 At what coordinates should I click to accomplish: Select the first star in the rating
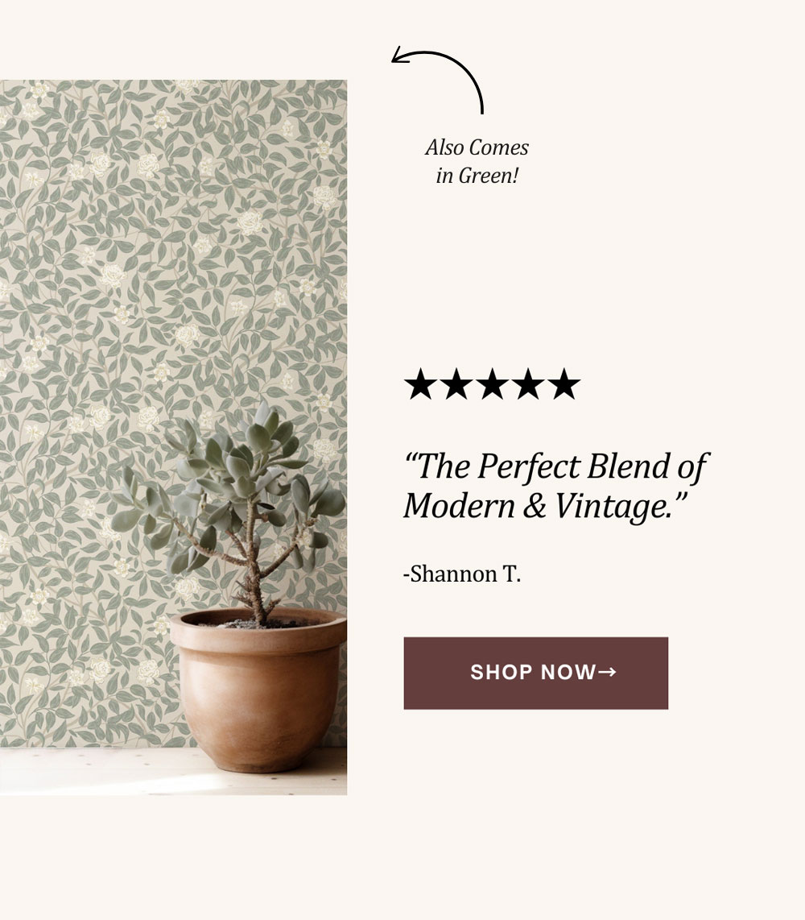(421, 384)
